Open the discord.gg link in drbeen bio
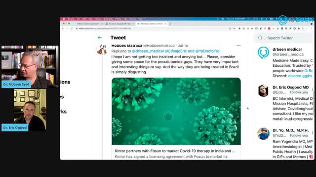This screenshot has height=177, width=316. coord(300,76)
